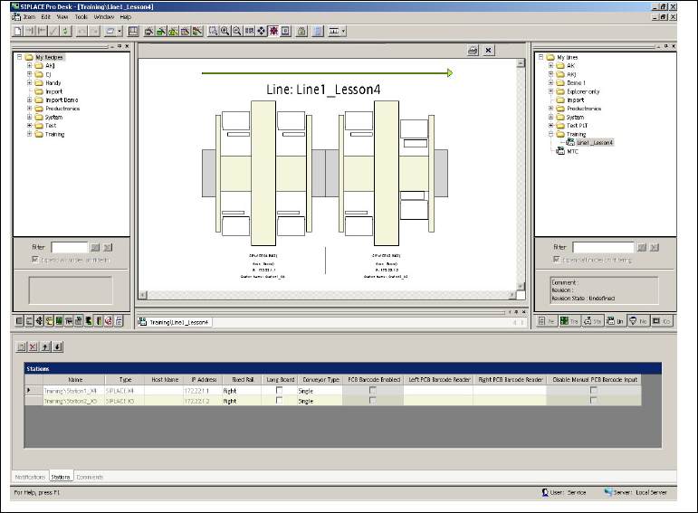The width and height of the screenshot is (698, 513).
Task: Toggle Long Board checkbox for Station1_X4
Action: click(279, 390)
